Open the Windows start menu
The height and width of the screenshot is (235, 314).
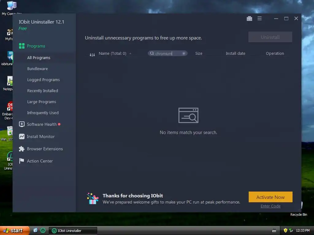(x=15, y=230)
